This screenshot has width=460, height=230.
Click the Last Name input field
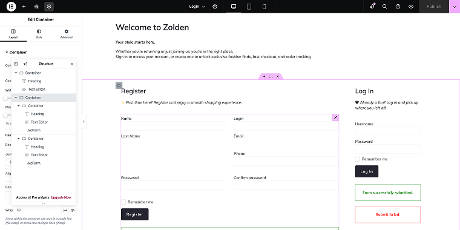click(x=173, y=143)
